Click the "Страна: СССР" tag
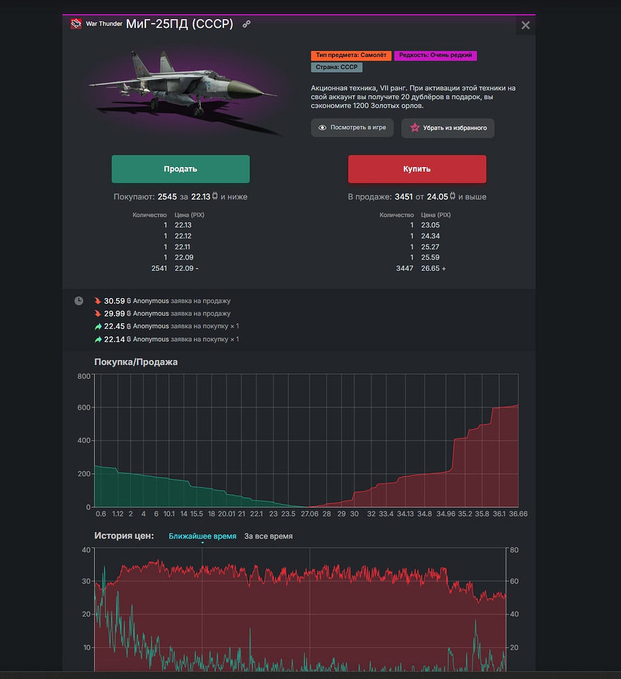The width and height of the screenshot is (621, 679). pyautogui.click(x=337, y=67)
